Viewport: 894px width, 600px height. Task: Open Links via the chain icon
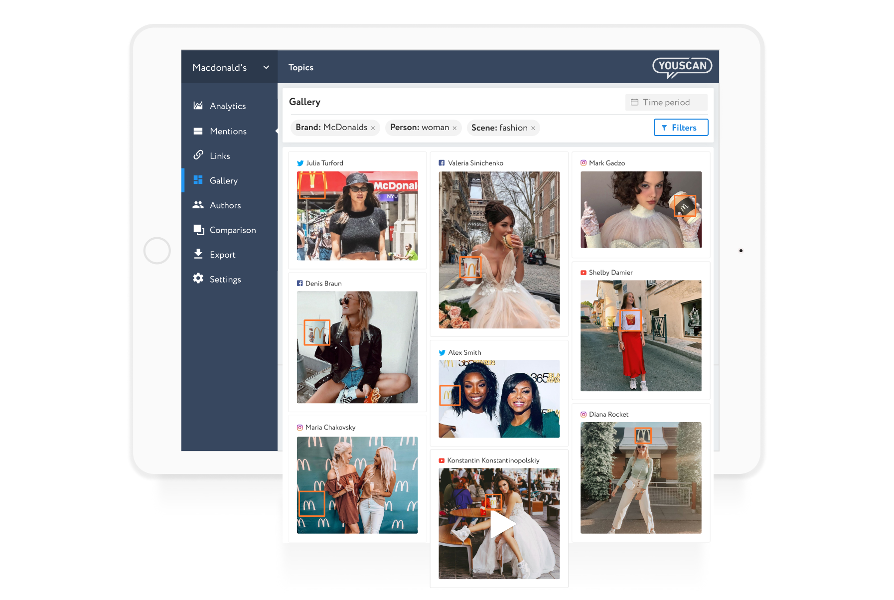click(x=198, y=155)
